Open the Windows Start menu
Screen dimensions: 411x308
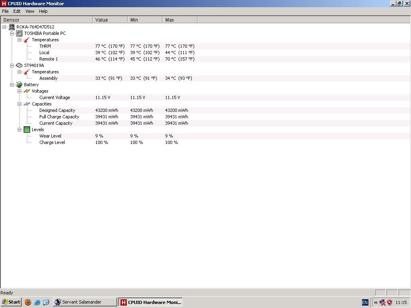tap(11, 302)
